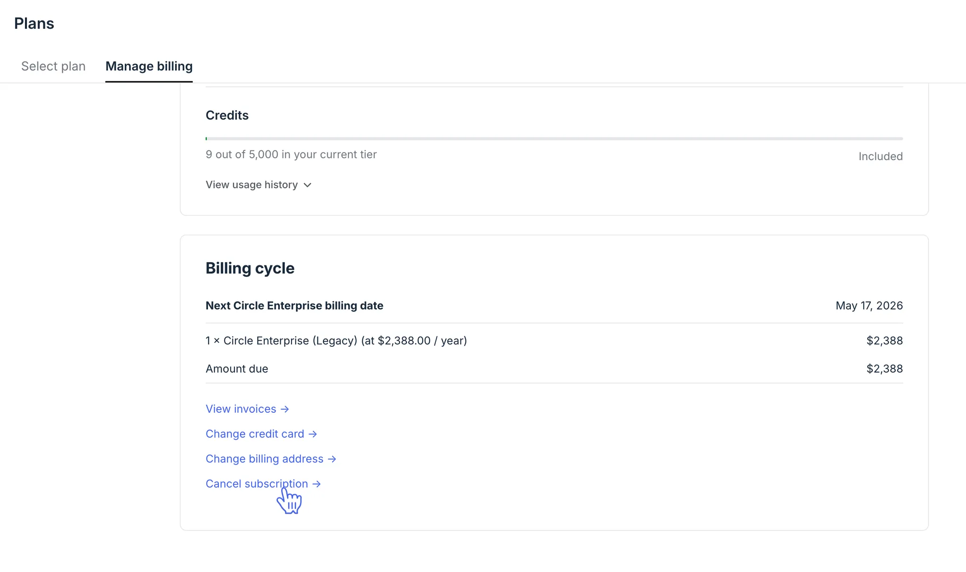
Task: Click the arrow icon after View invoices
Action: [285, 409]
